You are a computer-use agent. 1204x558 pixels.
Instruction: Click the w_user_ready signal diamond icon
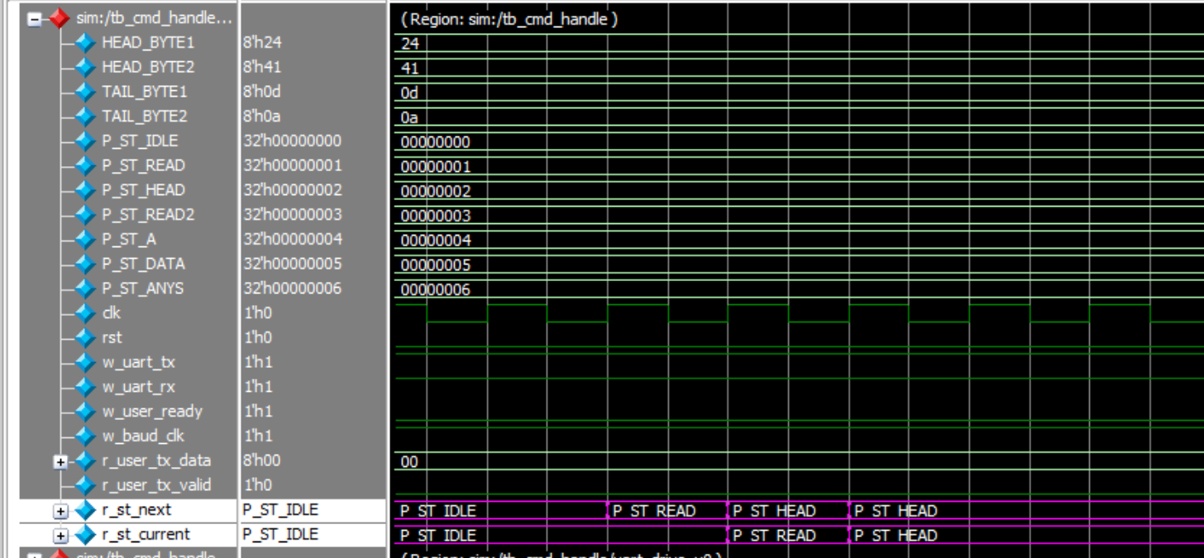(85, 412)
